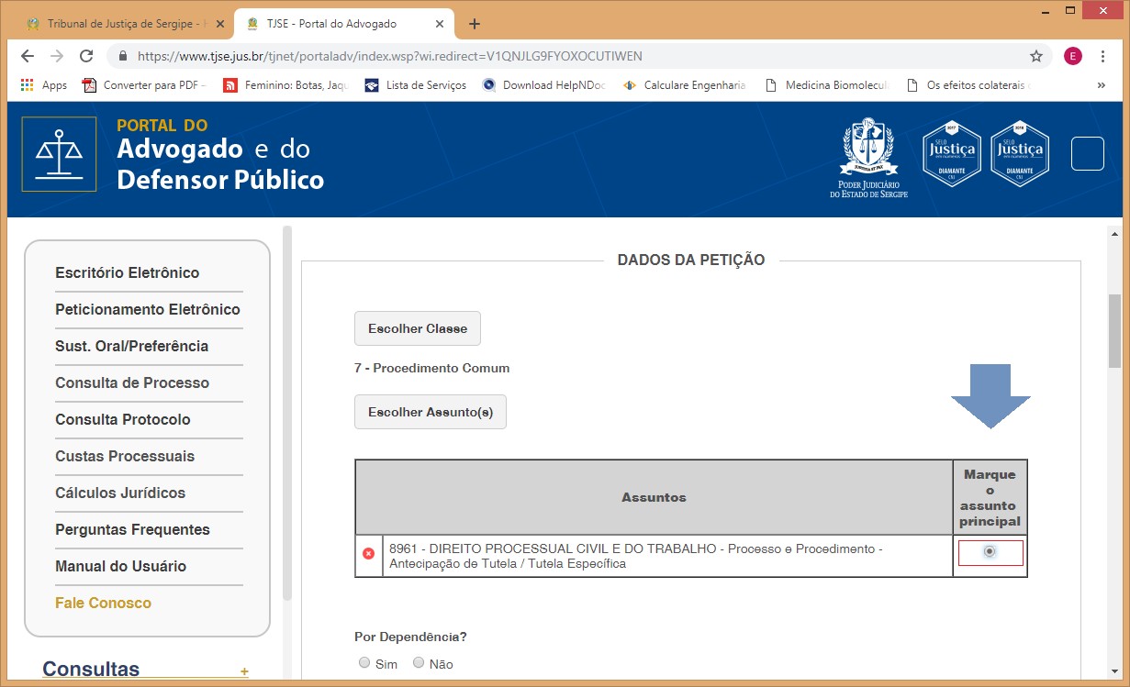Click the Escolher Classe button

(x=417, y=328)
